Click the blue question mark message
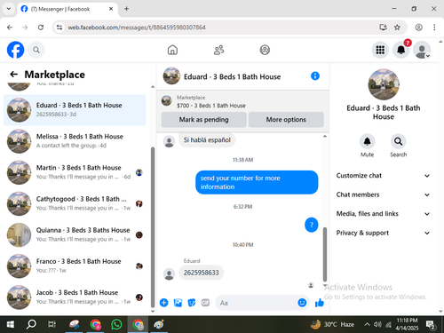444x333 pixels. click(312, 225)
